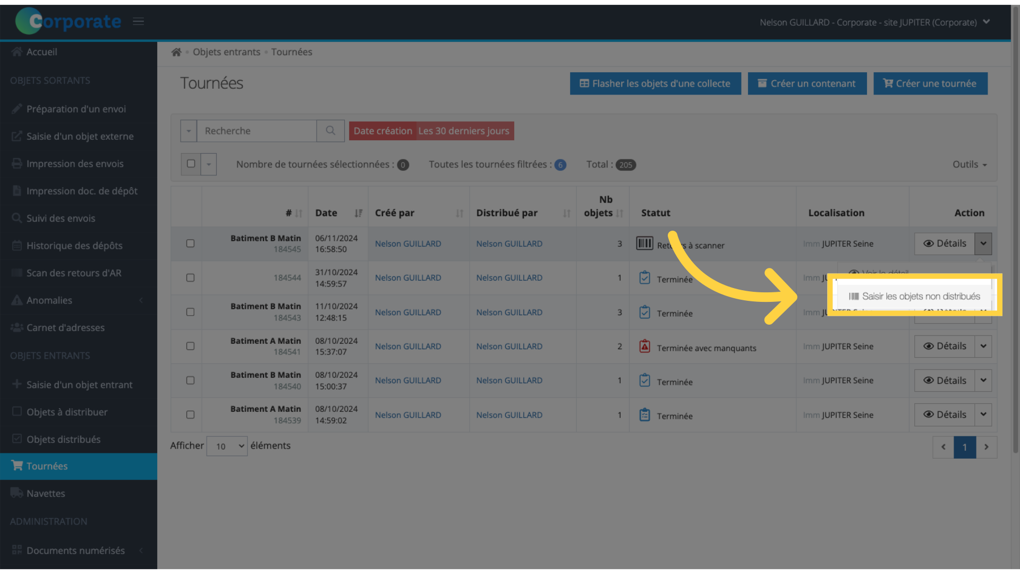The image size is (1020, 574).
Task: Toggle the sidebar hamburger menu icon
Action: [138, 21]
